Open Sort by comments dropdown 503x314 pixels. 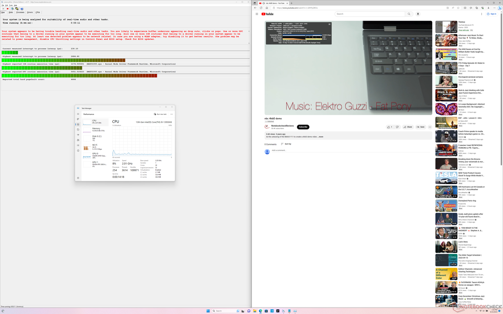286,144
